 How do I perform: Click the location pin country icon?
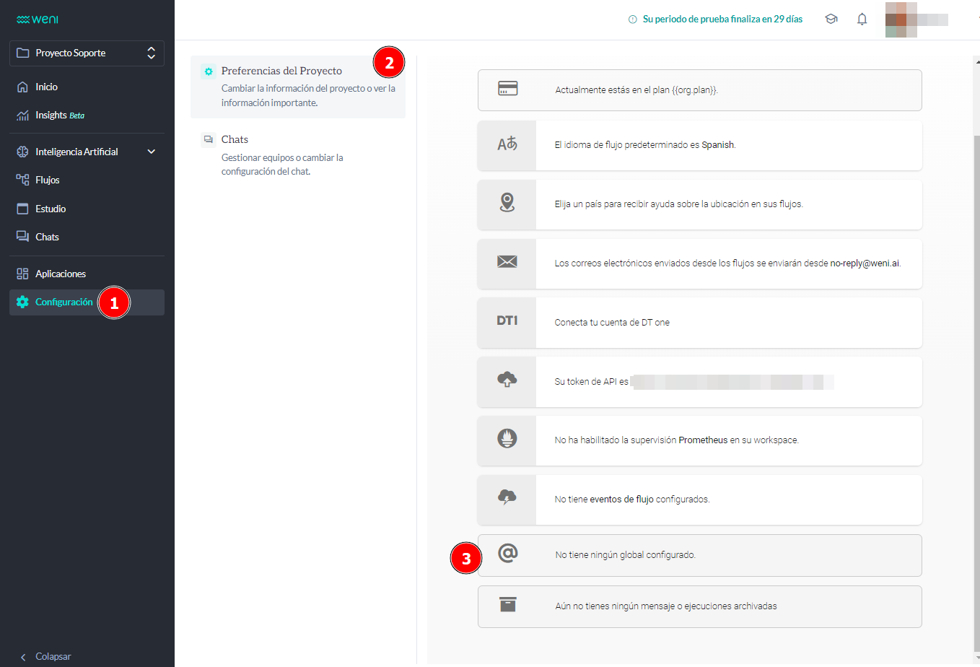pyautogui.click(x=507, y=203)
